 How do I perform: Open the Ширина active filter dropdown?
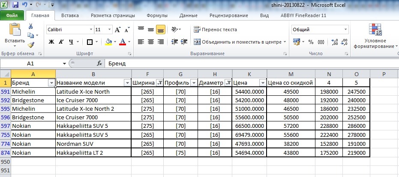coord(159,83)
